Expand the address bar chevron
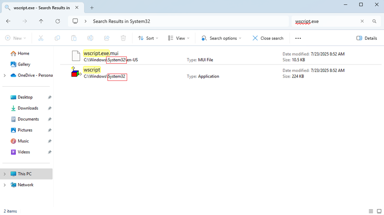Viewport: 384px width, 215px height. pos(85,21)
